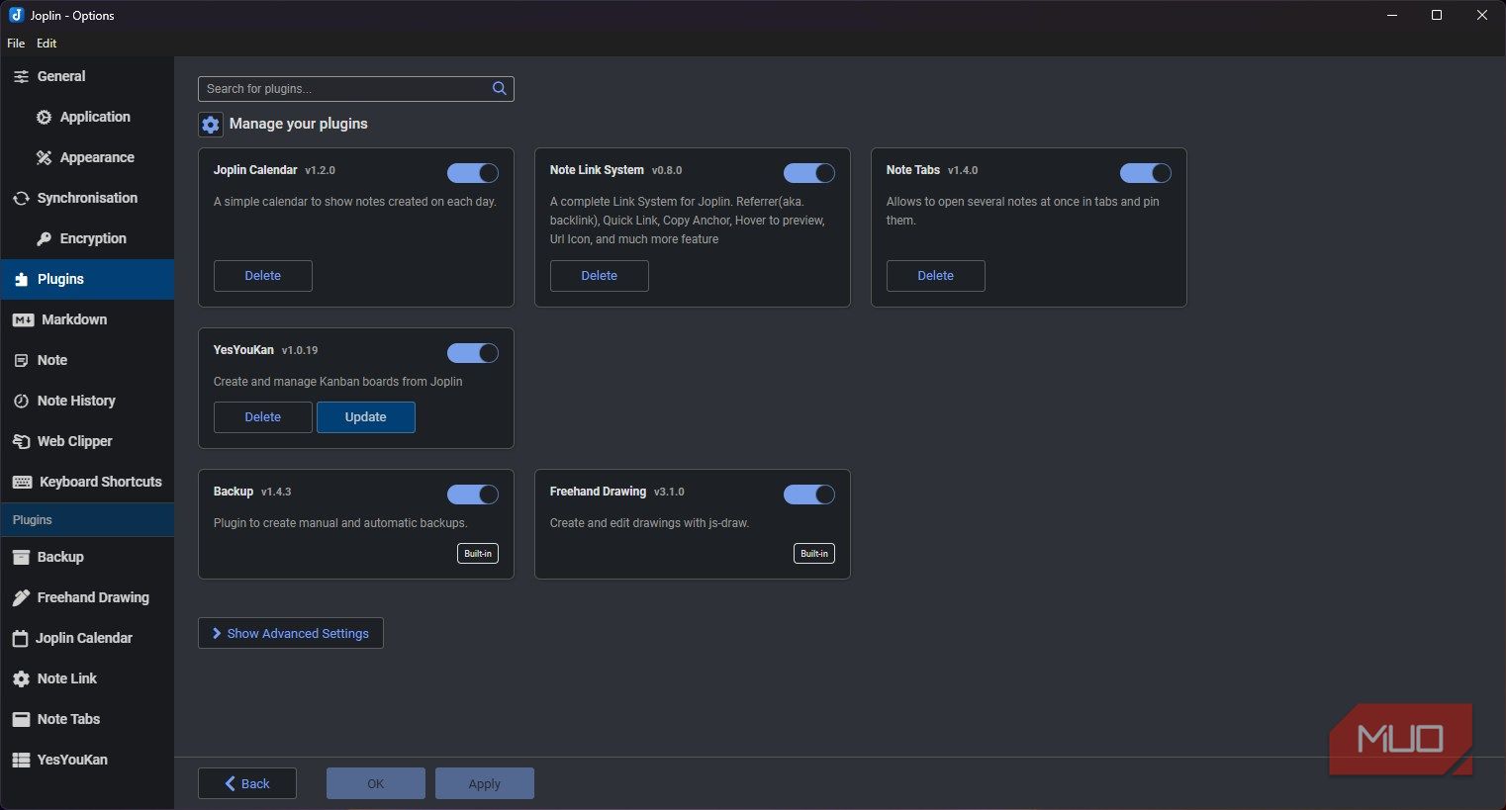
Task: Click the Note History clock icon
Action: (21, 401)
